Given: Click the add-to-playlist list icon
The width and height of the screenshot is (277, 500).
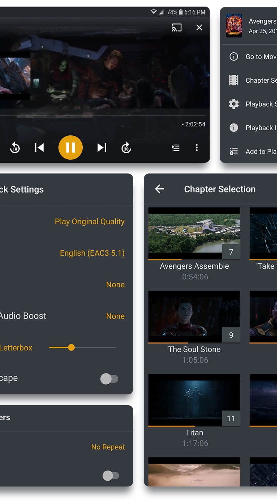Looking at the screenshot, I should click(x=234, y=151).
